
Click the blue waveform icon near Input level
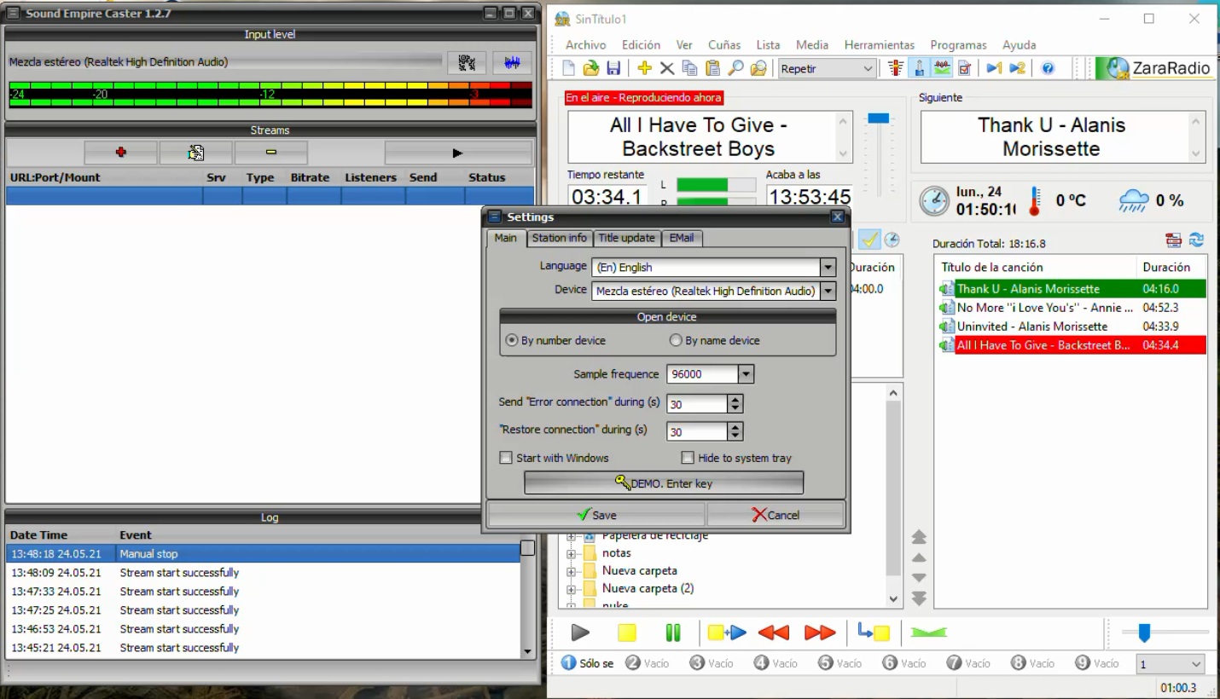pyautogui.click(x=512, y=62)
